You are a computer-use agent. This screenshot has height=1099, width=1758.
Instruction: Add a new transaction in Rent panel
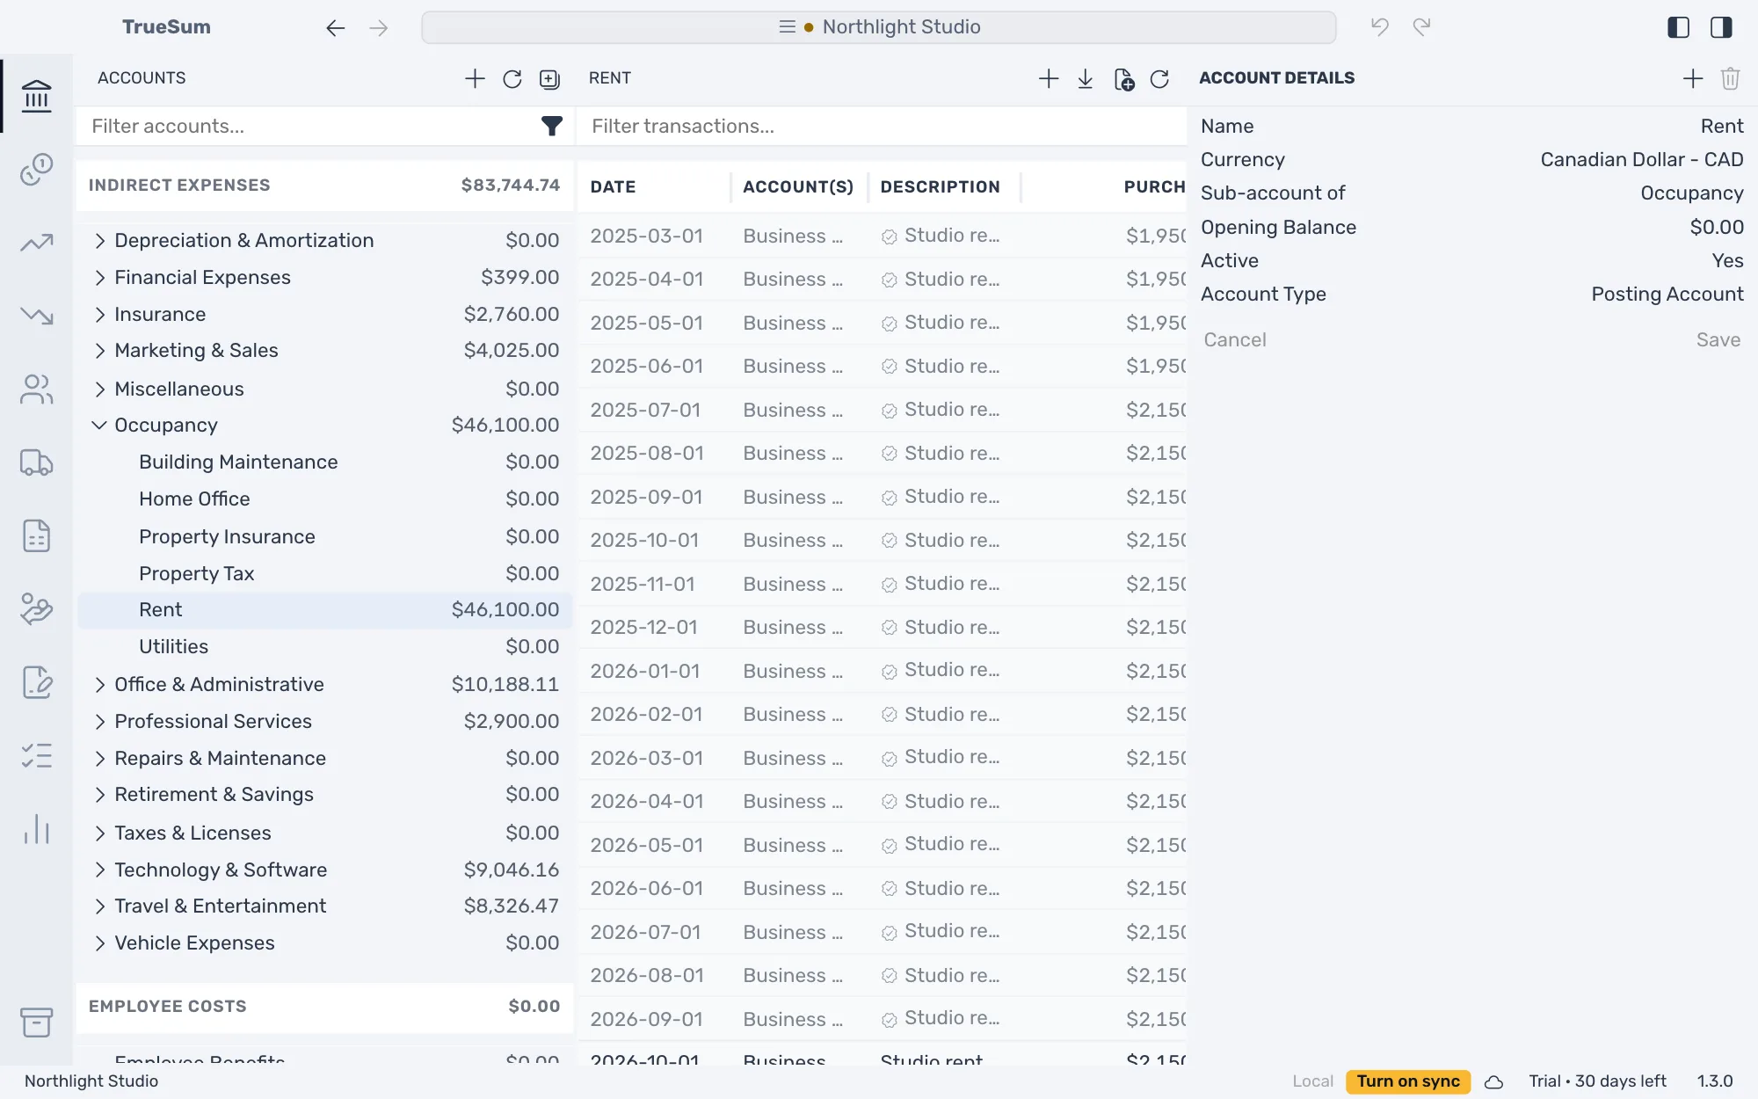(x=1048, y=78)
